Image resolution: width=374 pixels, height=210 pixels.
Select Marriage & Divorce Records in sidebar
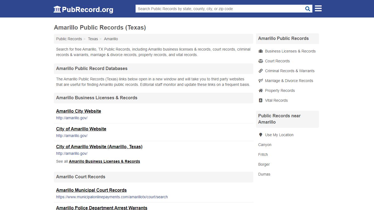click(289, 81)
